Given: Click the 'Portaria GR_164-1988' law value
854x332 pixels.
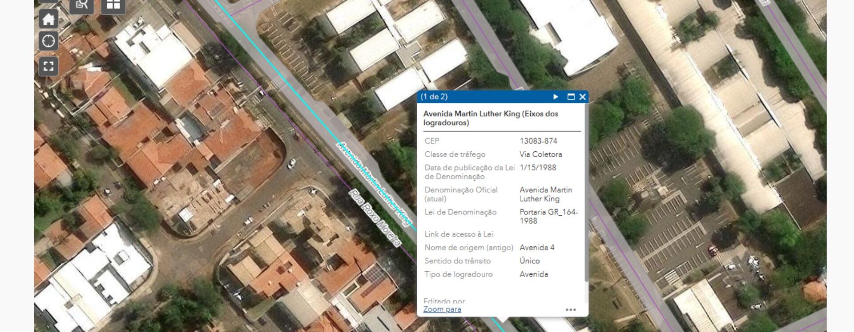Looking at the screenshot, I should click(548, 217).
